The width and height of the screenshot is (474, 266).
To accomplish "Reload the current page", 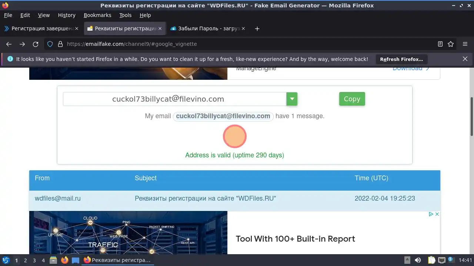I will pos(36,44).
